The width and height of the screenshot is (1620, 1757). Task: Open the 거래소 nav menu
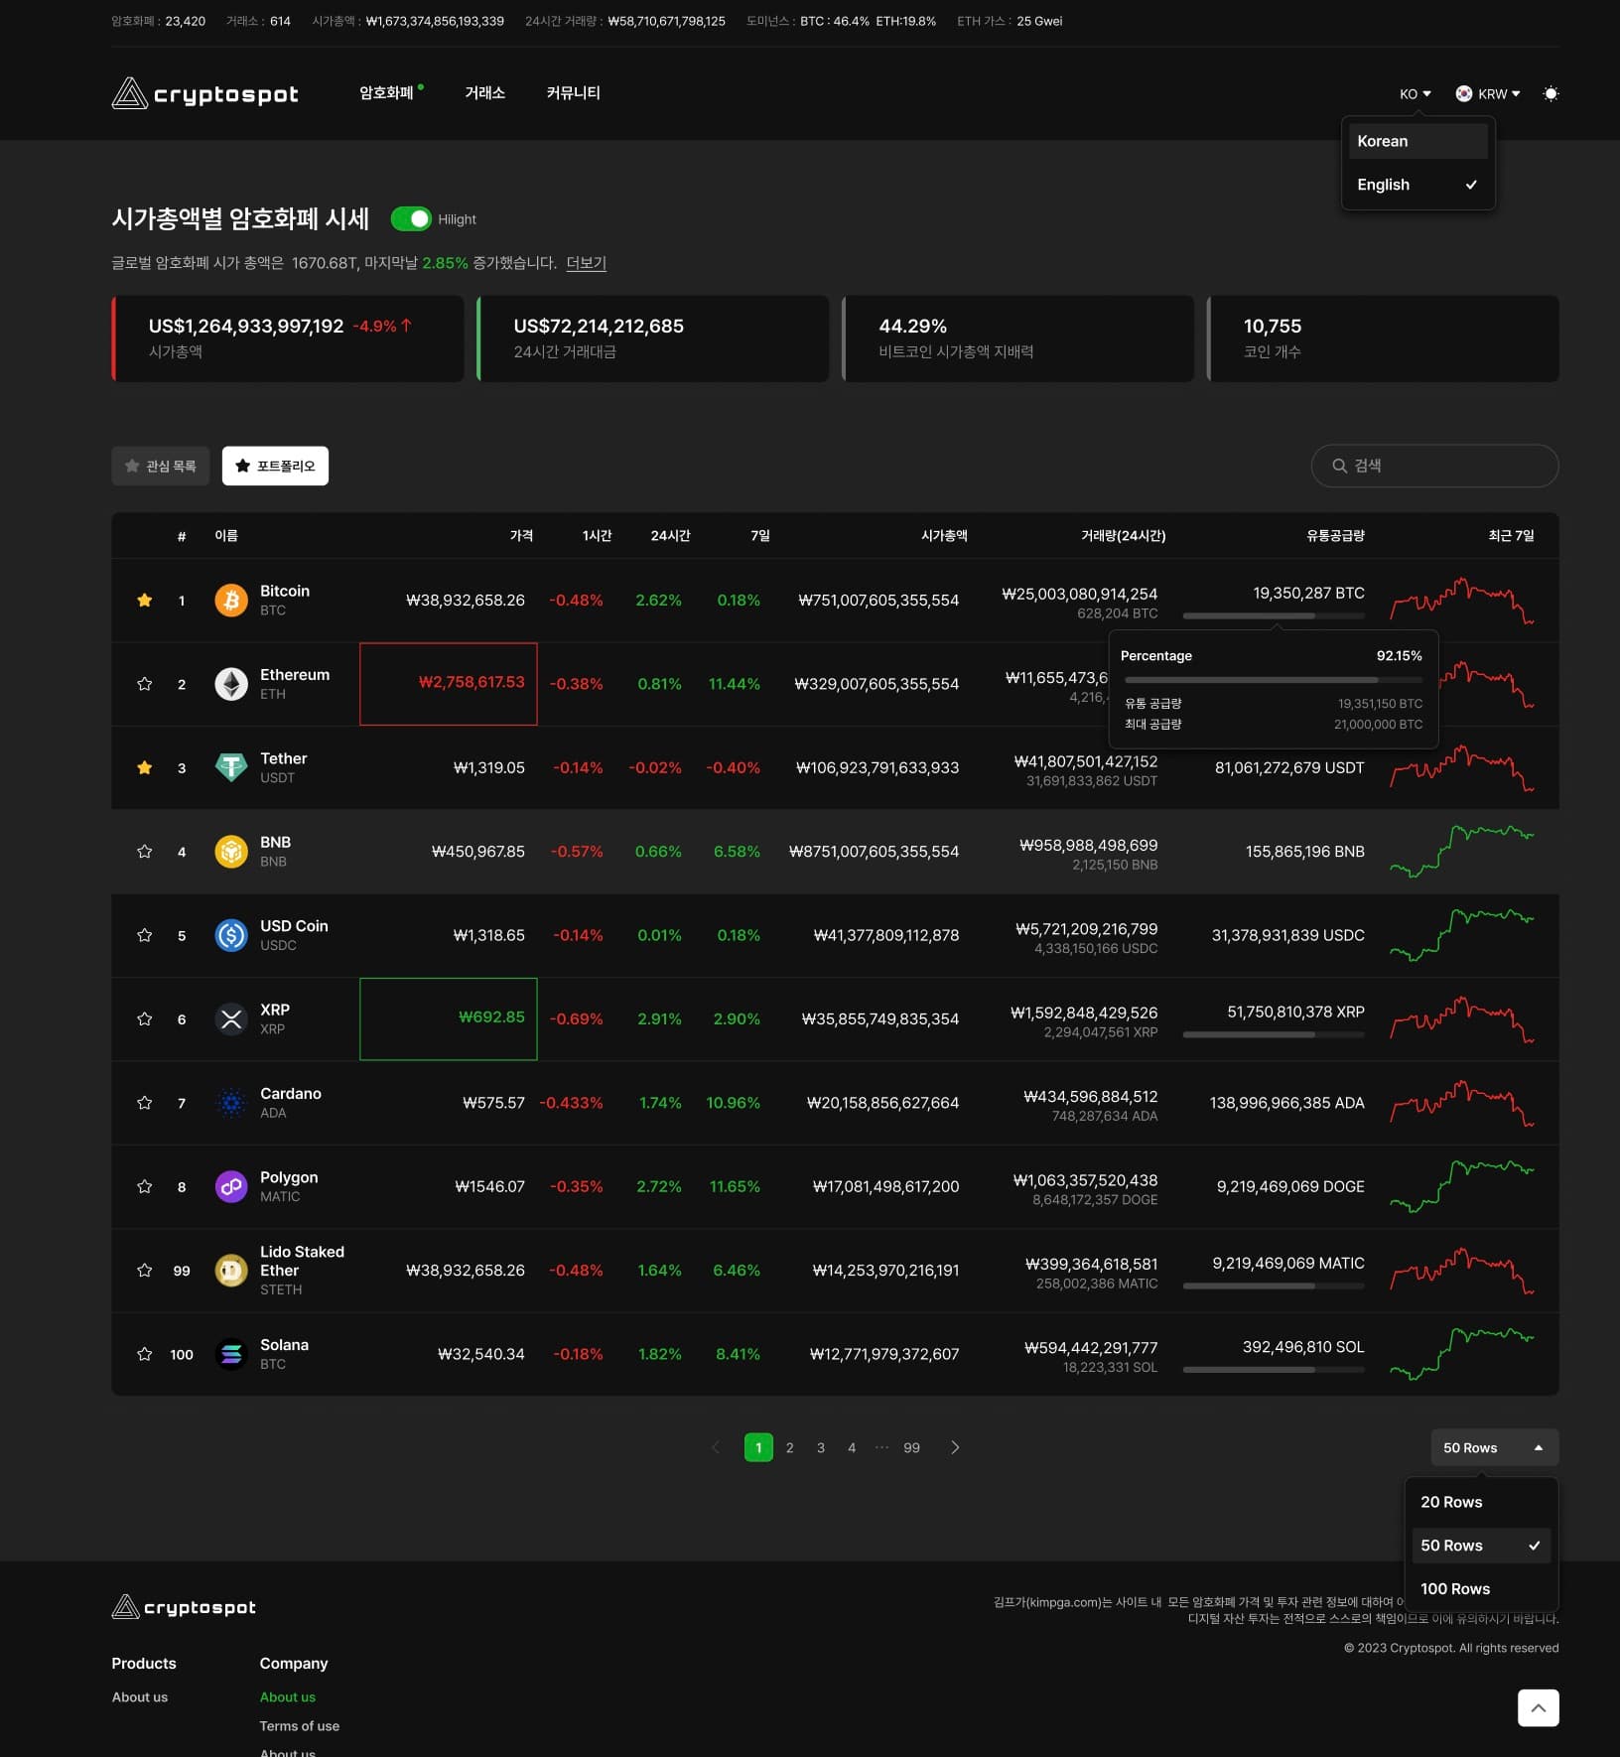484,92
